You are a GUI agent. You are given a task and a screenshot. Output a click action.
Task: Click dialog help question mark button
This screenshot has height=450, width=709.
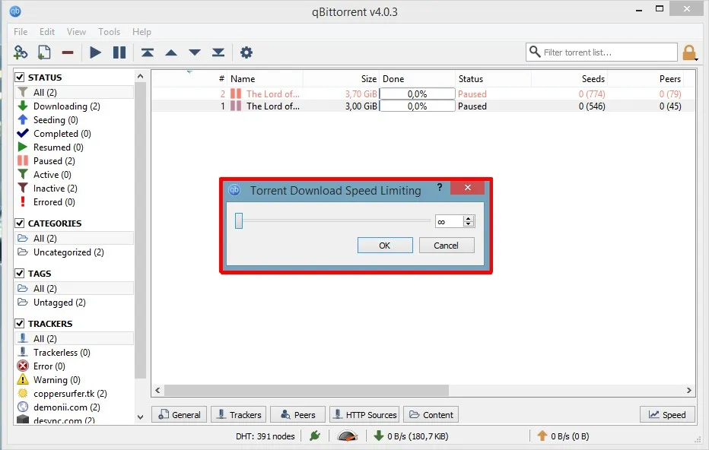(x=439, y=188)
